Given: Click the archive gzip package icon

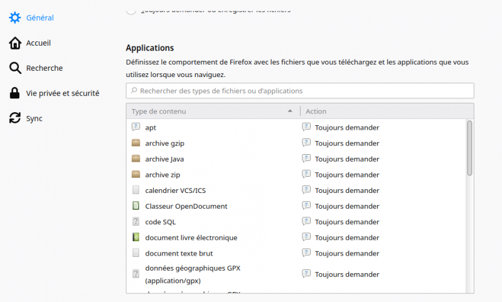Looking at the screenshot, I should coord(136,143).
